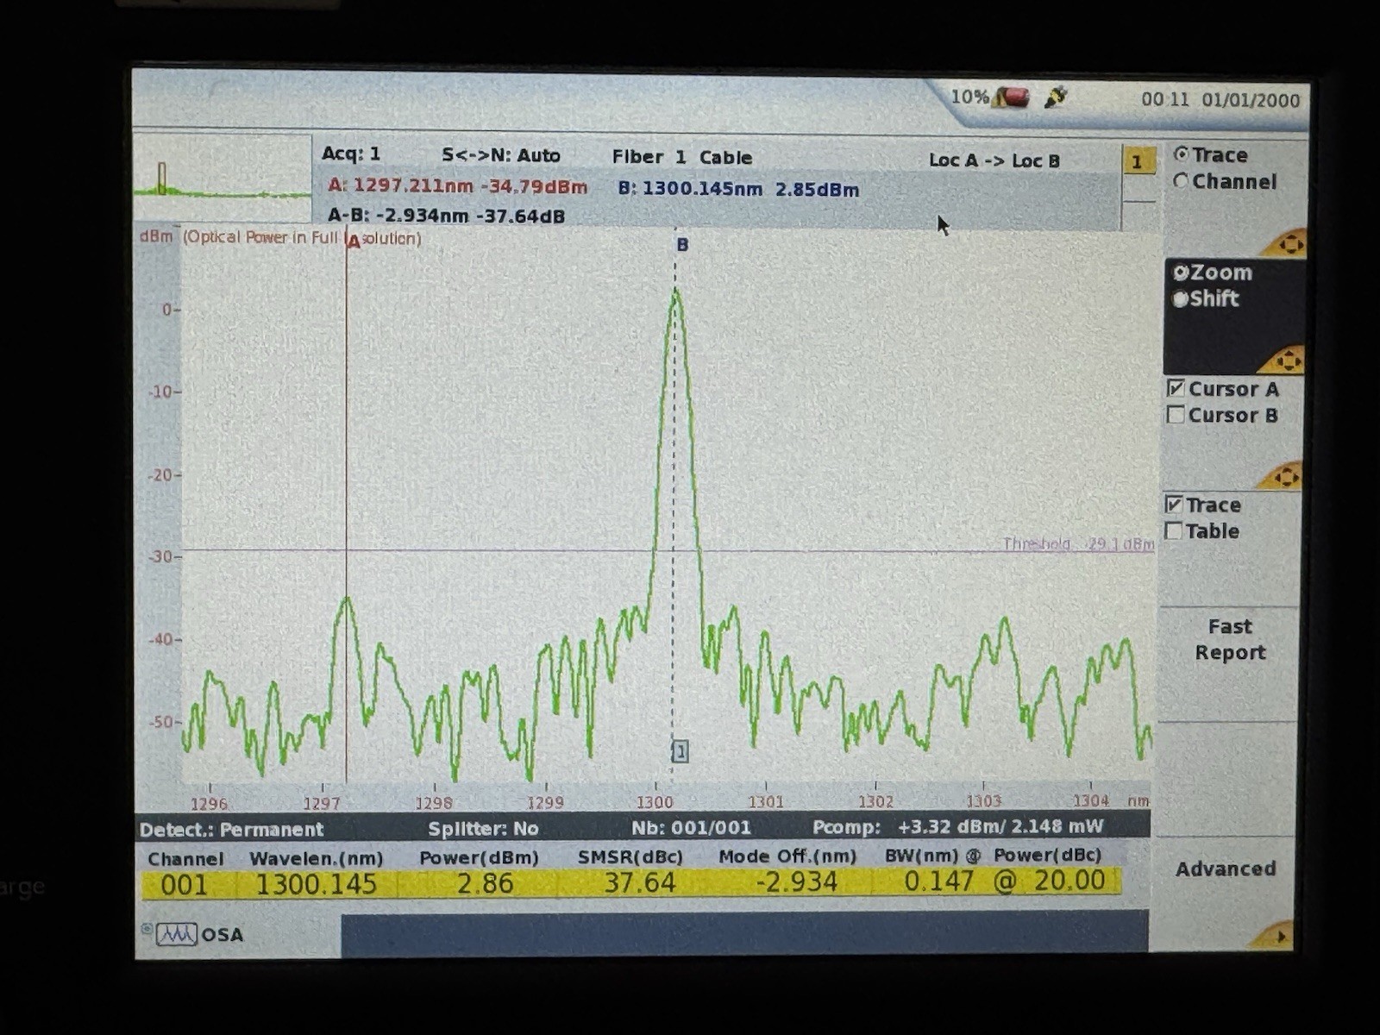Uncheck the Cursor A checkbox
Viewport: 1380px width, 1035px height.
(x=1176, y=389)
